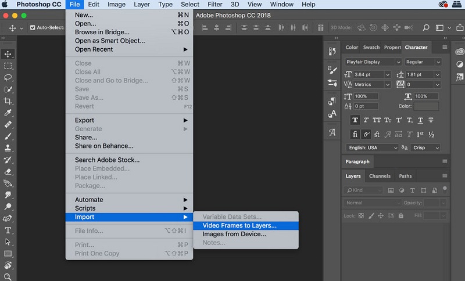Select the History Brush tool
465x281 pixels.
(8, 160)
